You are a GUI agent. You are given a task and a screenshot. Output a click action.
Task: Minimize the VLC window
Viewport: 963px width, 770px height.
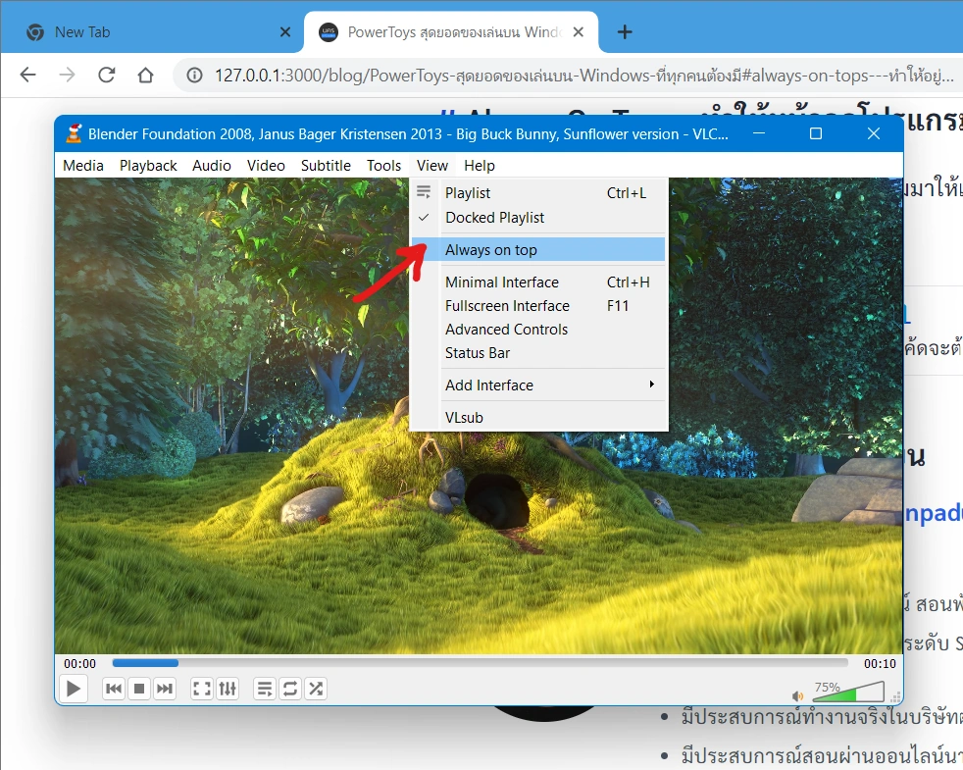[759, 133]
